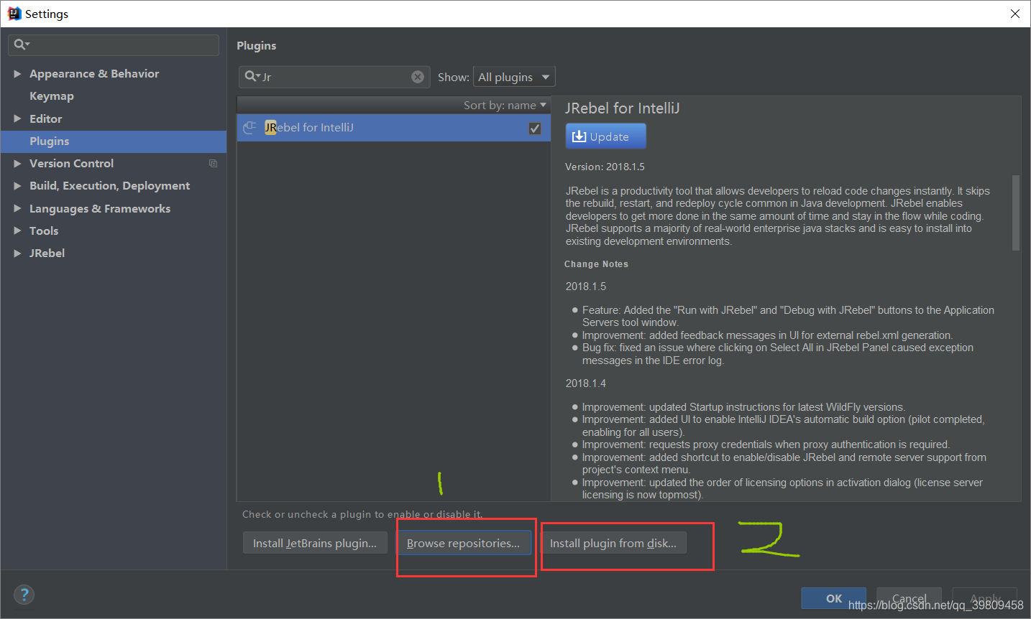Viewport: 1031px width, 619px height.
Task: Close the Settings dialog window
Action: coord(1015,14)
